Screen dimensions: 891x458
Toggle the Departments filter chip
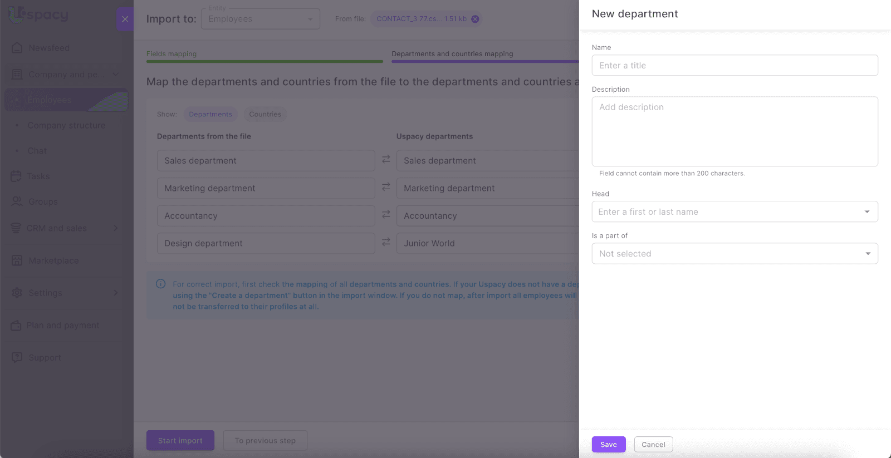210,114
